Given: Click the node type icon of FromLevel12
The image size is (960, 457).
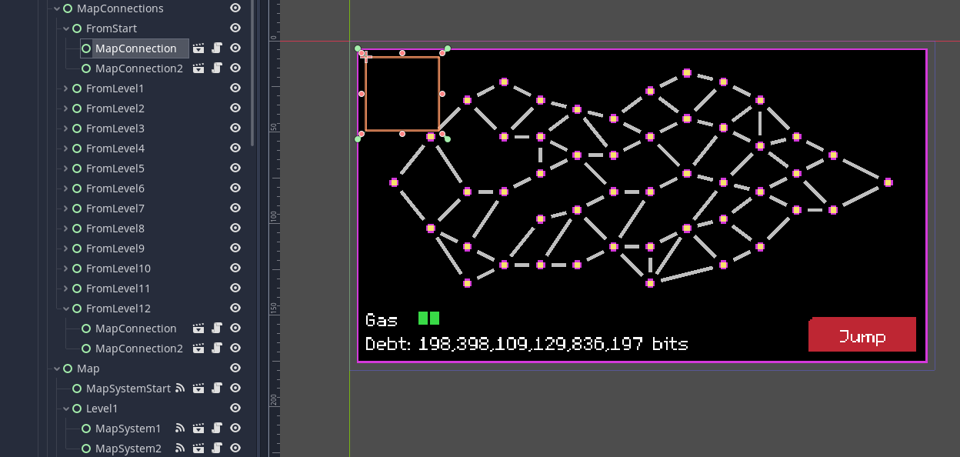Looking at the screenshot, I should point(77,309).
